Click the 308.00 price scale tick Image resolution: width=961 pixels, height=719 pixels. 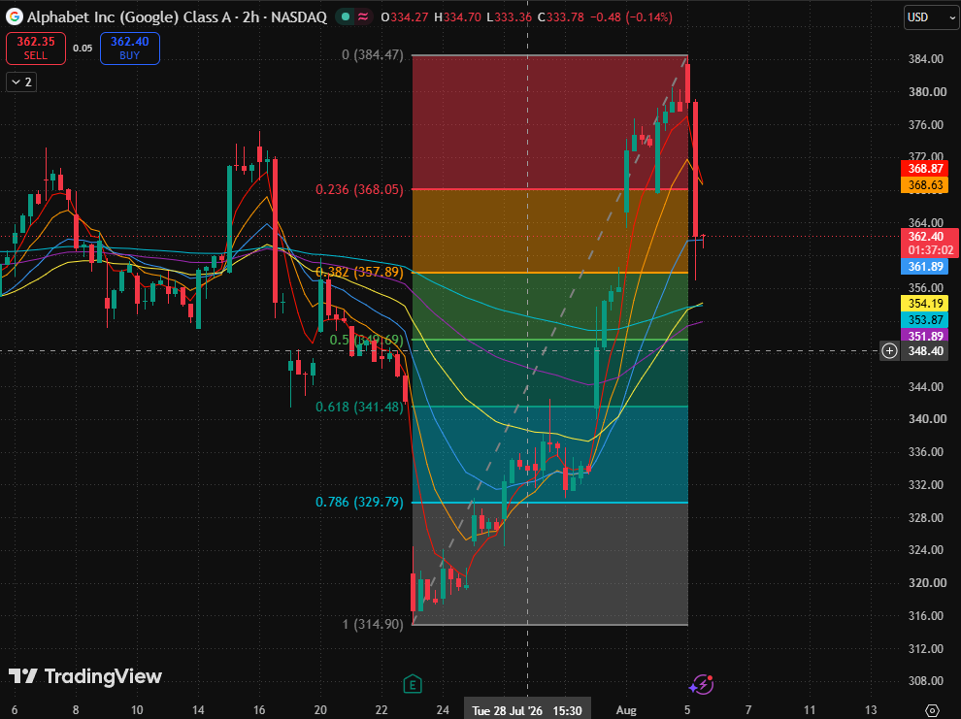tap(925, 681)
